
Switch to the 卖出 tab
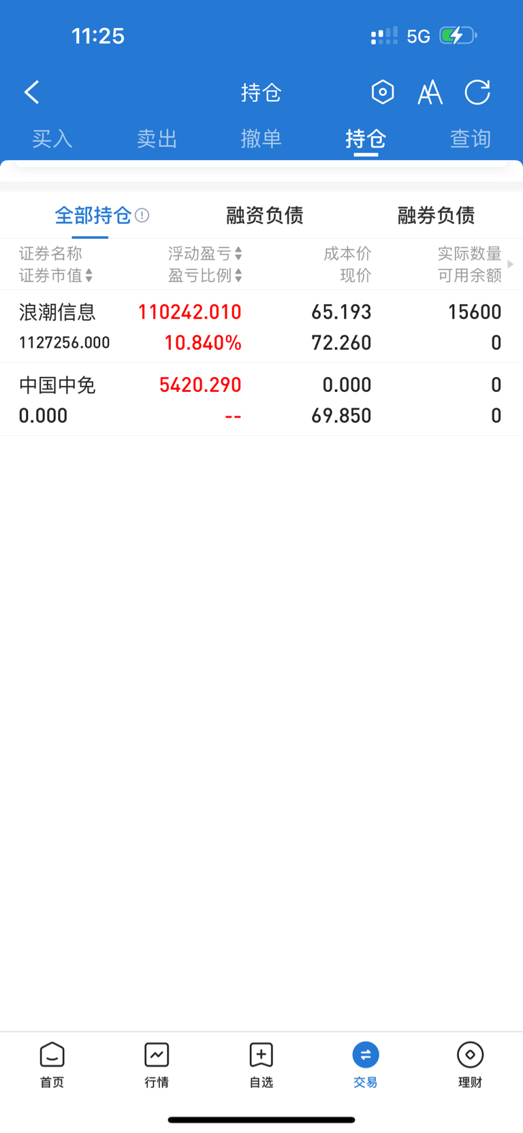coord(157,139)
